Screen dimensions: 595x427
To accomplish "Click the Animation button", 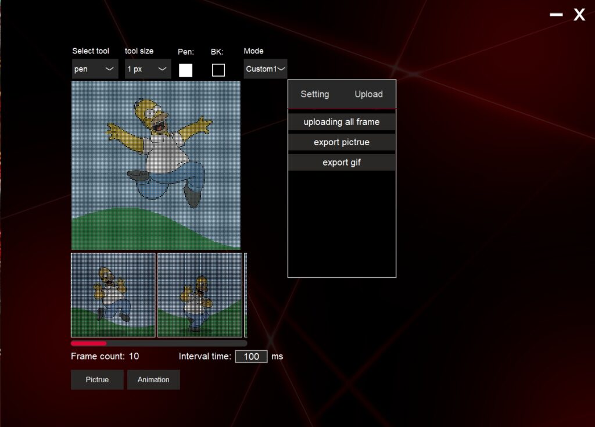I will [x=153, y=379].
